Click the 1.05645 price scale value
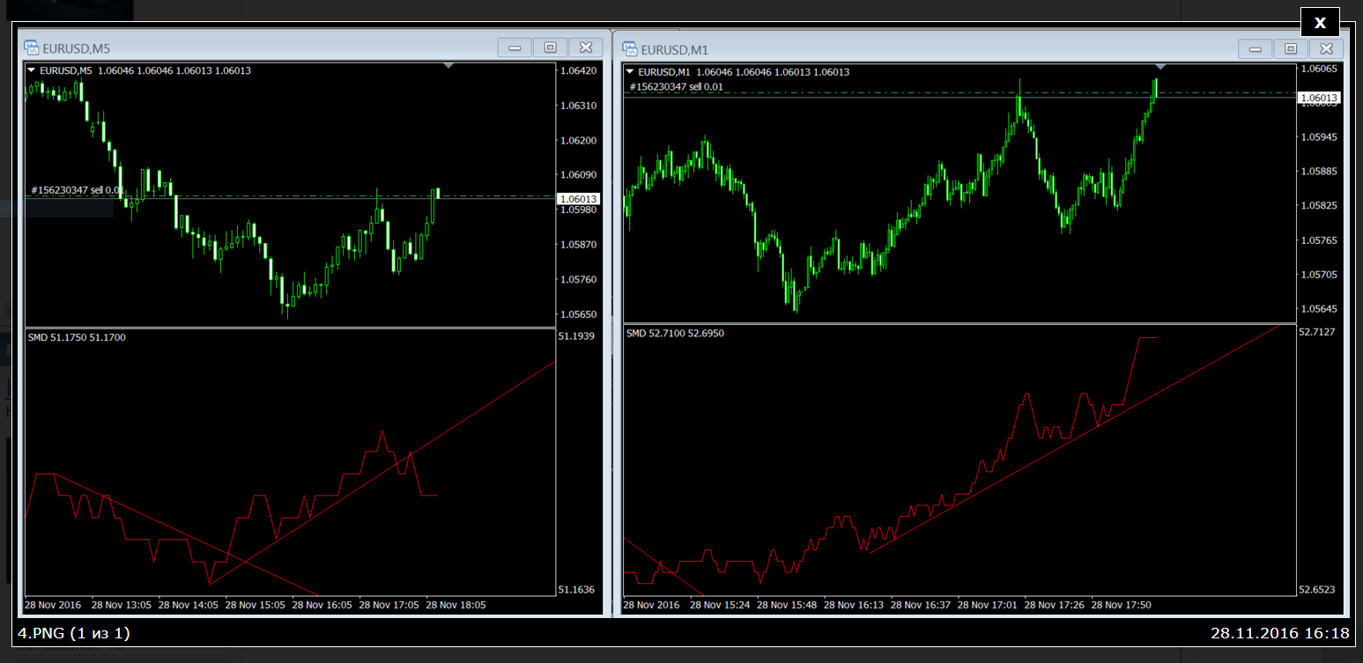The height and width of the screenshot is (663, 1363). (x=1318, y=309)
